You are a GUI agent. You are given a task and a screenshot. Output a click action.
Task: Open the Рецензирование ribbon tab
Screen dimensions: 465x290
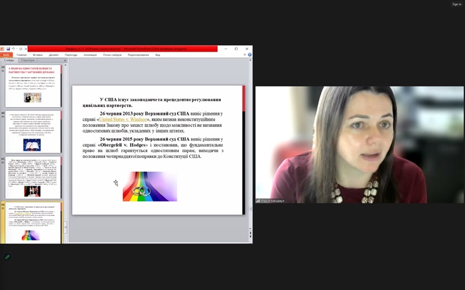tap(138, 55)
